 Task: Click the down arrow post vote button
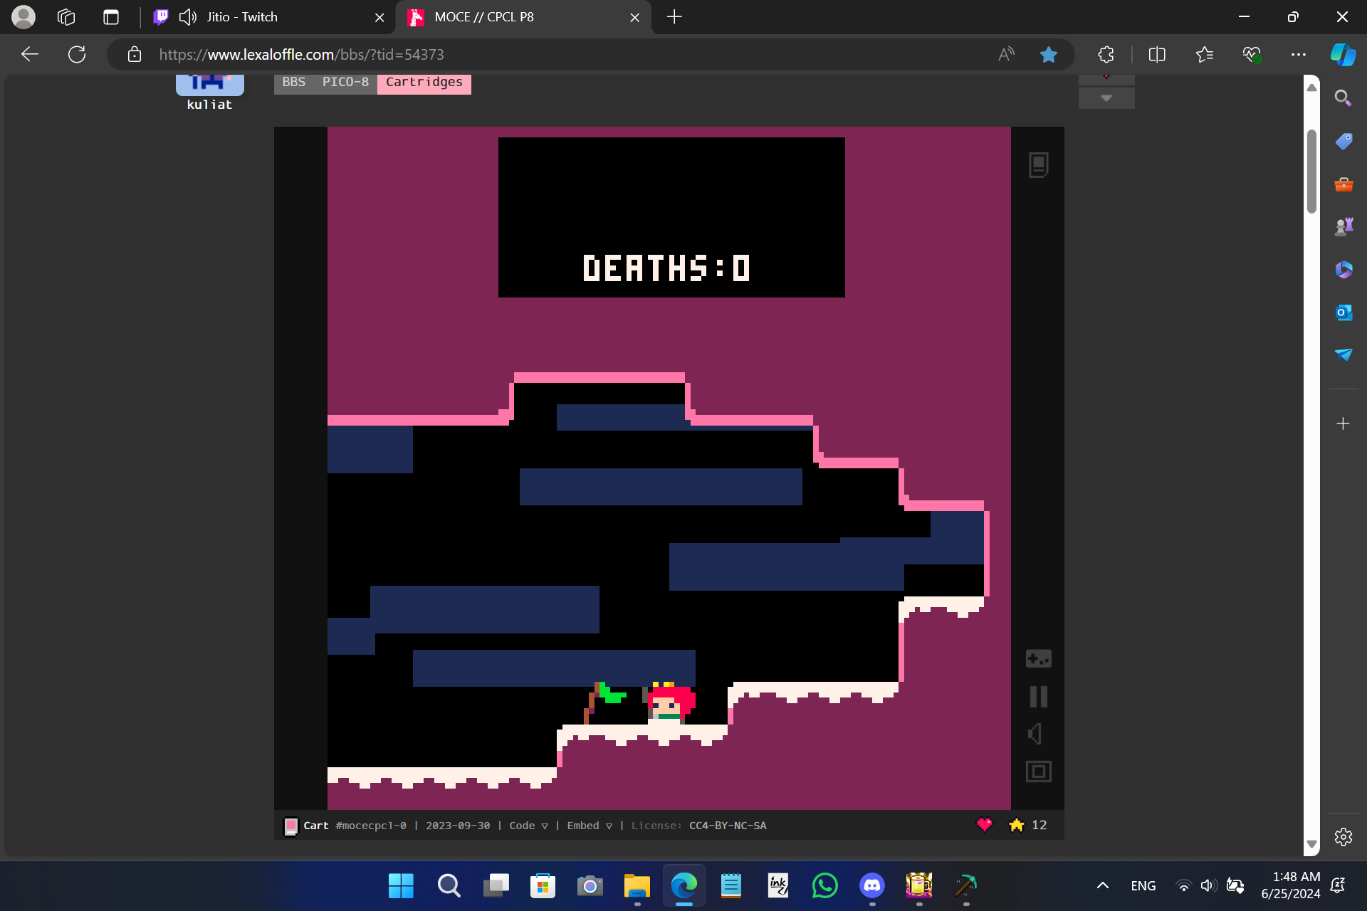[x=1106, y=98]
